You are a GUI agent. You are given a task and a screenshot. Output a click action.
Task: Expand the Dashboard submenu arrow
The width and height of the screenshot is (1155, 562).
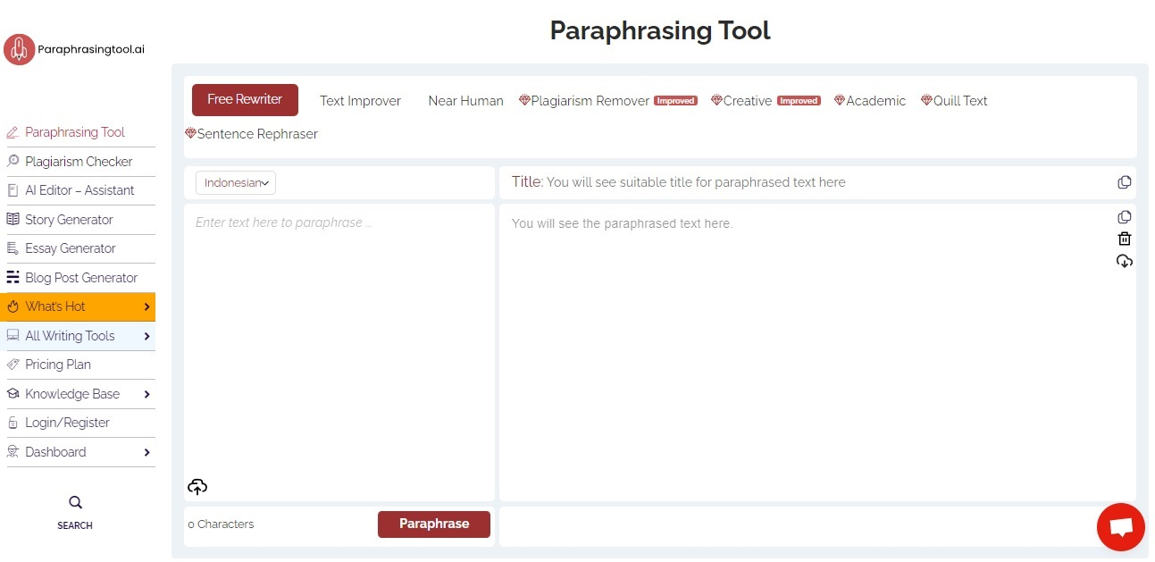pyautogui.click(x=146, y=452)
